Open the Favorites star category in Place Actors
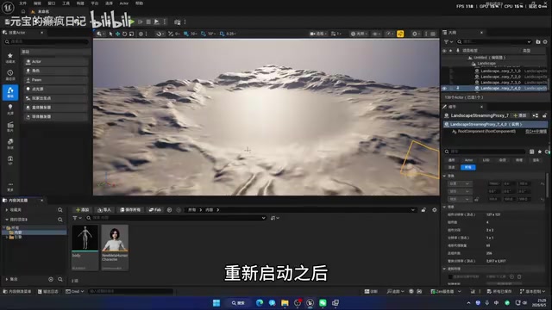Image resolution: width=552 pixels, height=310 pixels. tap(10, 58)
